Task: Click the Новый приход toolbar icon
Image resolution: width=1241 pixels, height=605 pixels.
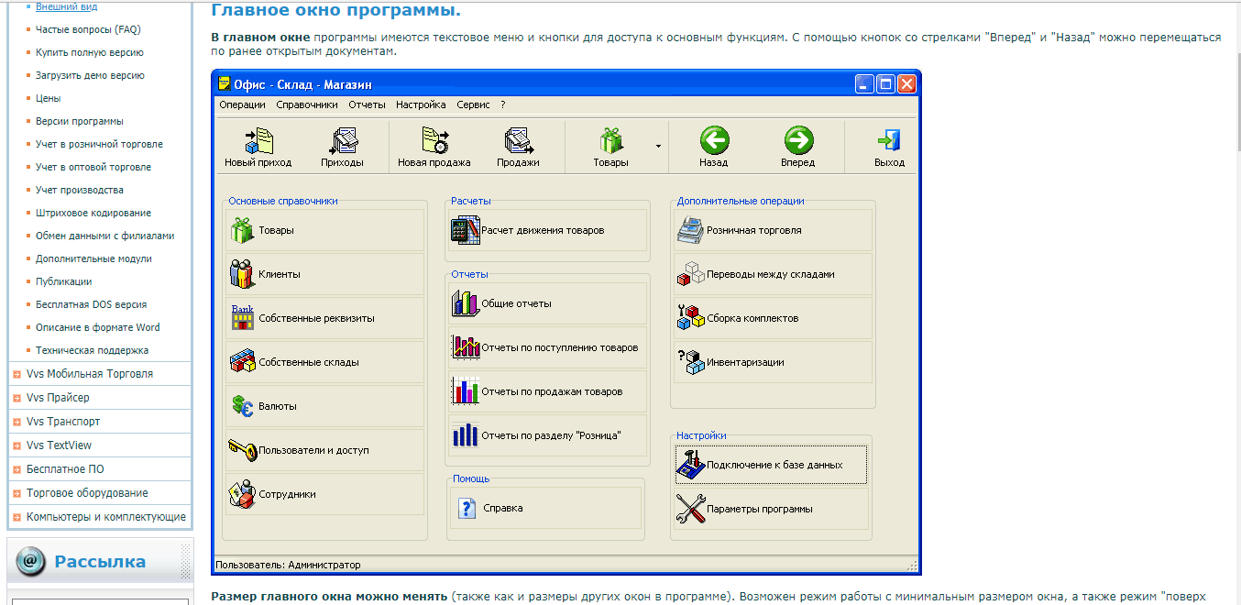Action: (x=258, y=140)
